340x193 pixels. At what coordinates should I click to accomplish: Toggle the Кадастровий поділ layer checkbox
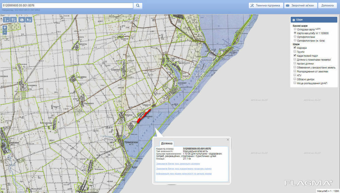(295, 56)
